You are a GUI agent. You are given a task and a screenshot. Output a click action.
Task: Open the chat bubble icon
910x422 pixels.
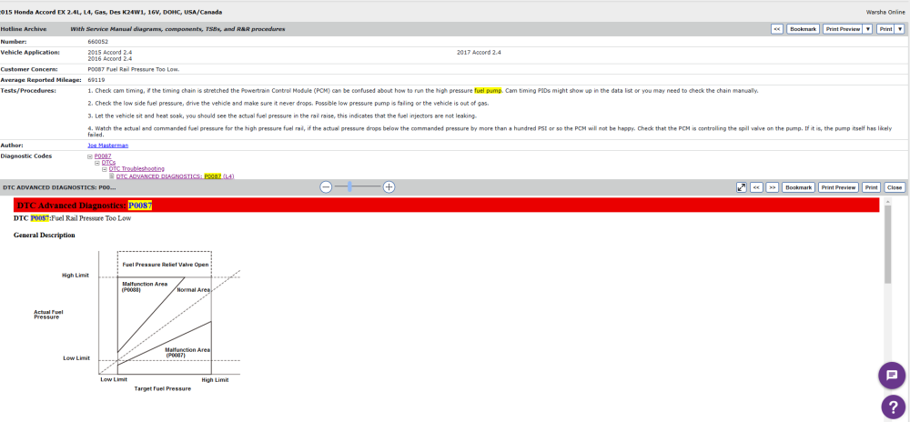(x=891, y=375)
